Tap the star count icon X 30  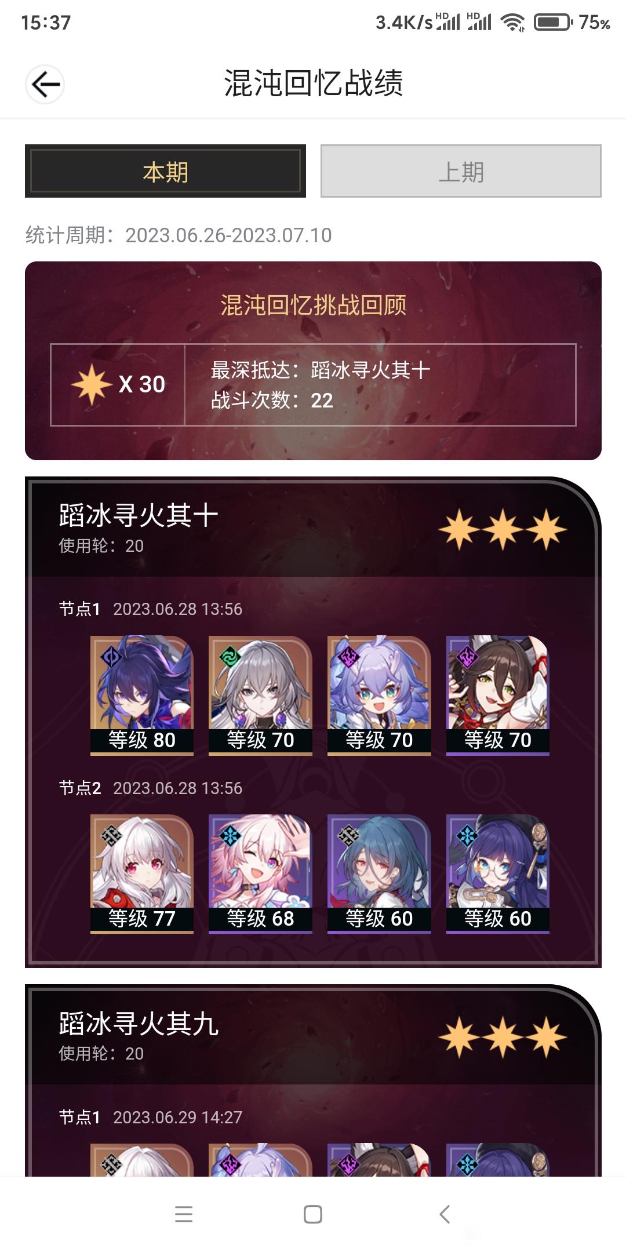(118, 384)
